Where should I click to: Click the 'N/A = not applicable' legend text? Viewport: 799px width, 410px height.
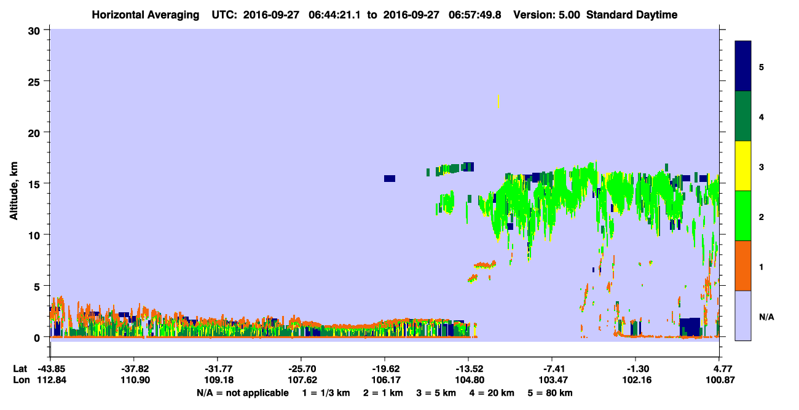pos(242,392)
